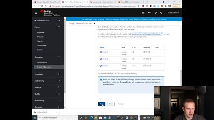Switch to Create an OpenShift cluster tab
Image resolution: width=214 pixels, height=120 pixels.
[x=46, y=2]
